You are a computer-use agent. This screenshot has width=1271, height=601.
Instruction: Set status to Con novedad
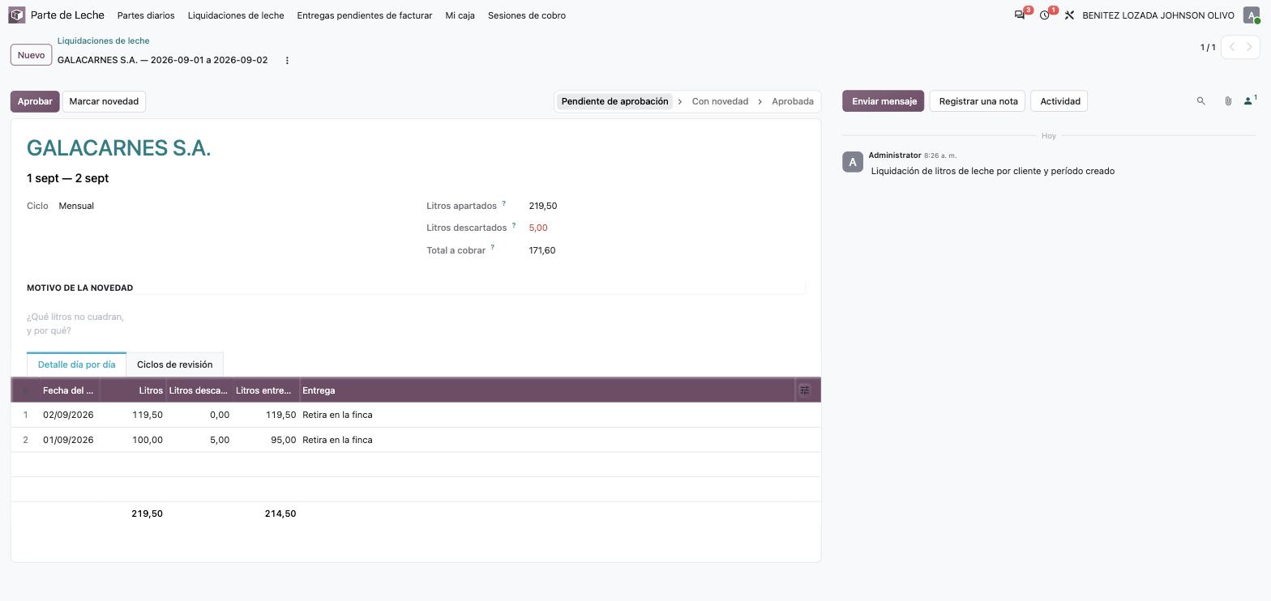[720, 101]
